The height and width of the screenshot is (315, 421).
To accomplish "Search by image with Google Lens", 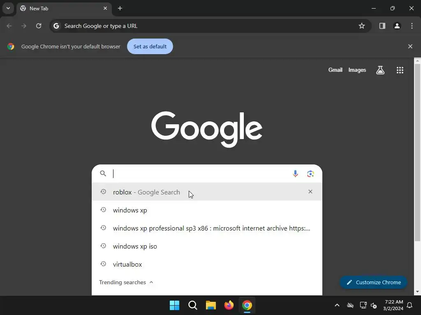I will coord(310,173).
